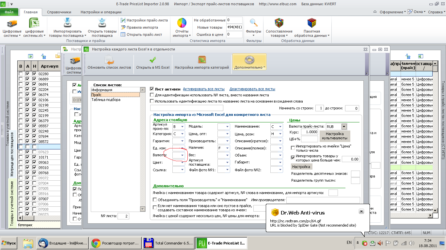Enable using № листа for identification checkbox
Image resolution: width=446 pixels, height=250 pixels.
tap(152, 95)
